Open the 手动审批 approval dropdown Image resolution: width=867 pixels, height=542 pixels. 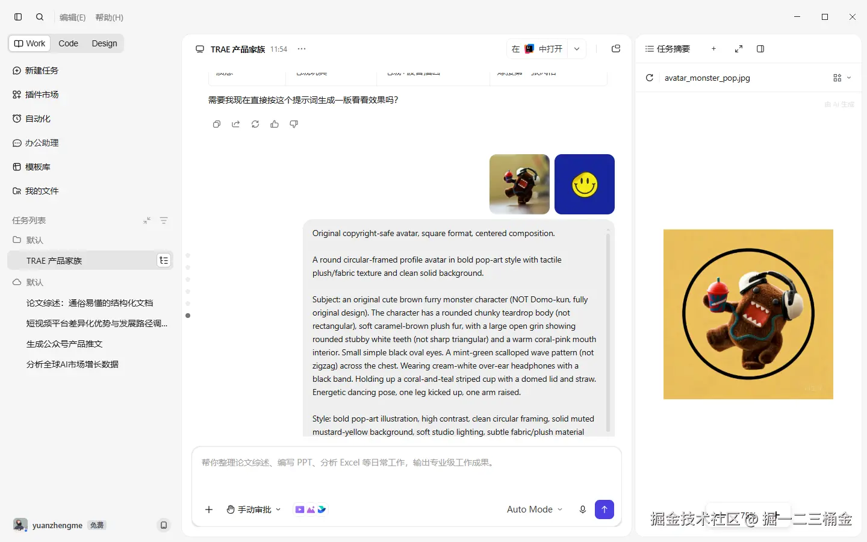coord(254,509)
